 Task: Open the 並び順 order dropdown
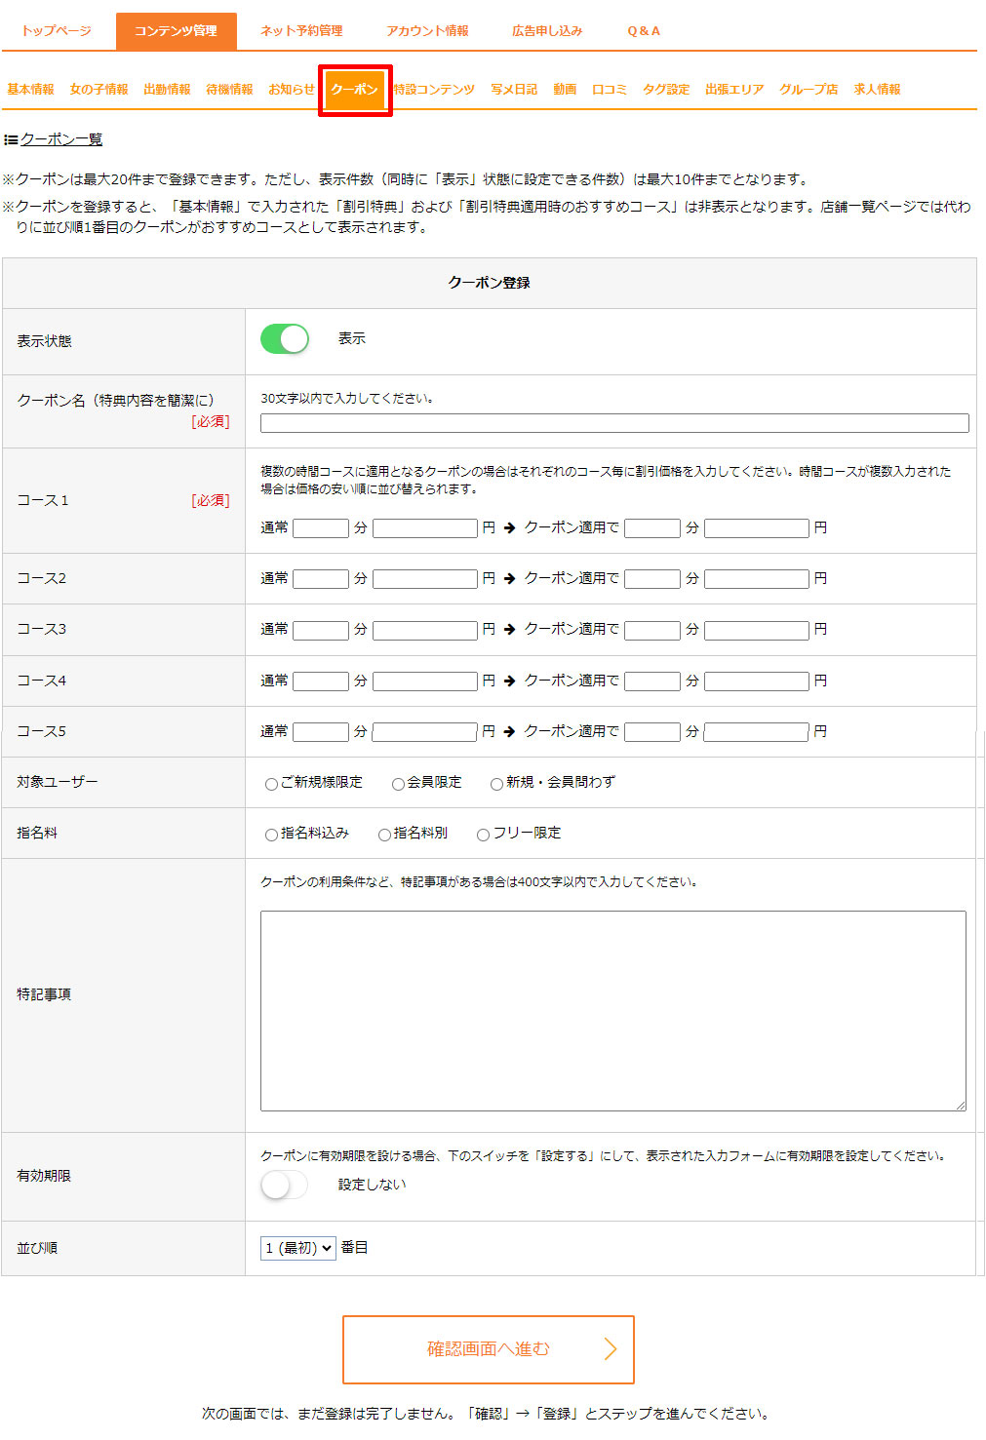(297, 1248)
